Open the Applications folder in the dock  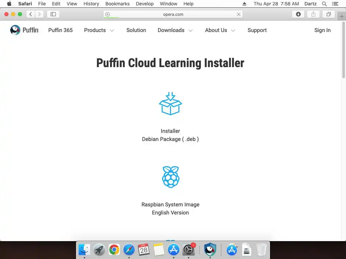click(231, 250)
